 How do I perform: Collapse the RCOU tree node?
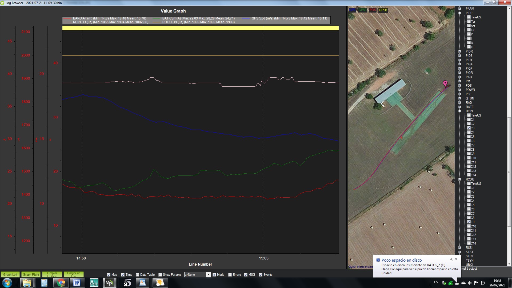tap(459, 179)
